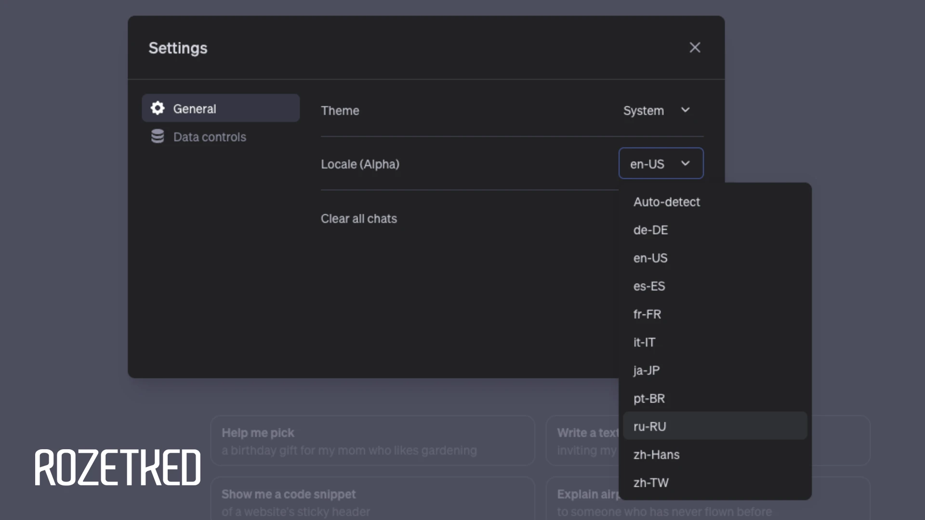Viewport: 925px width, 520px height.
Task: Click the General gear icon
Action: pyautogui.click(x=158, y=108)
